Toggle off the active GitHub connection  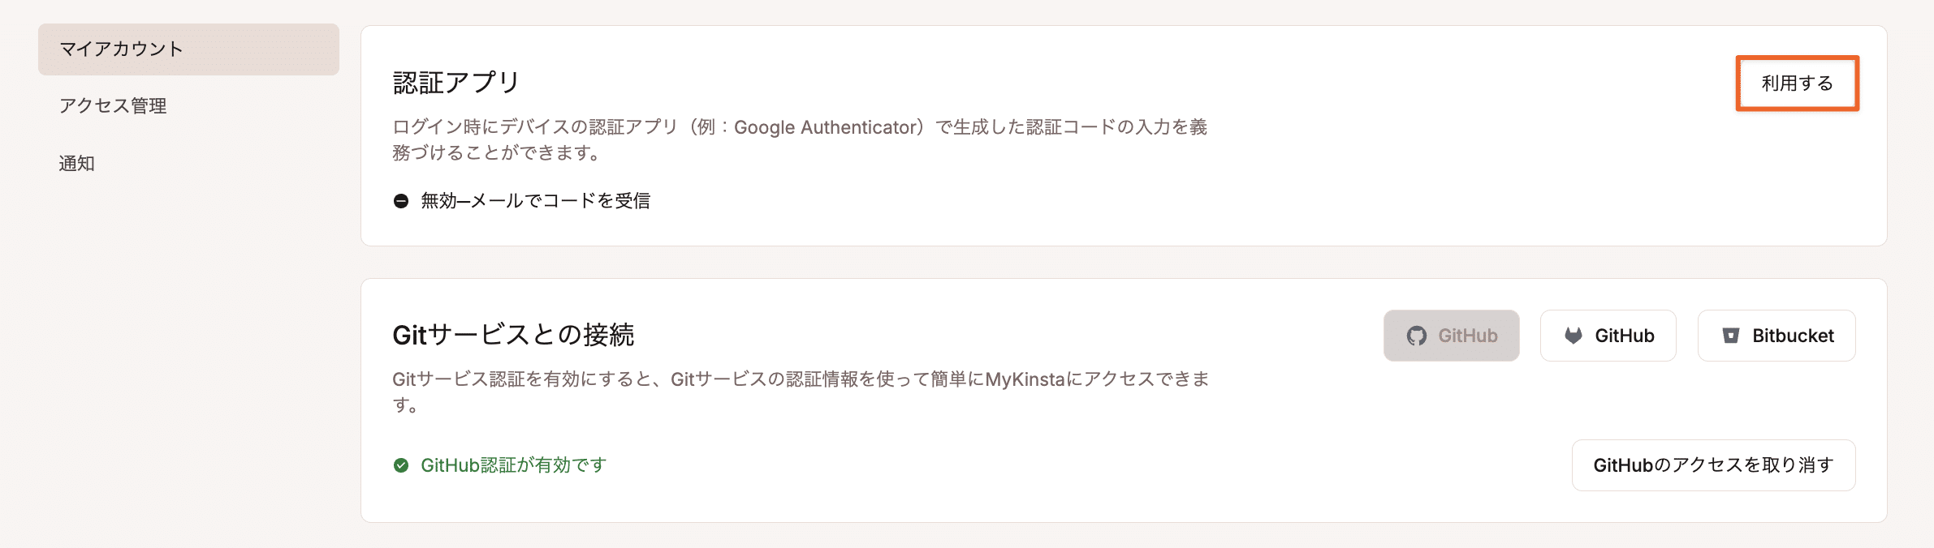(x=1713, y=465)
